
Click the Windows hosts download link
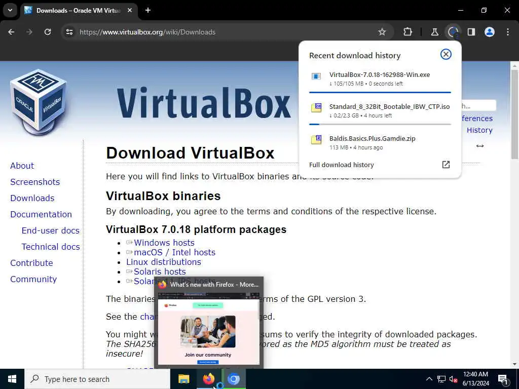[164, 243]
